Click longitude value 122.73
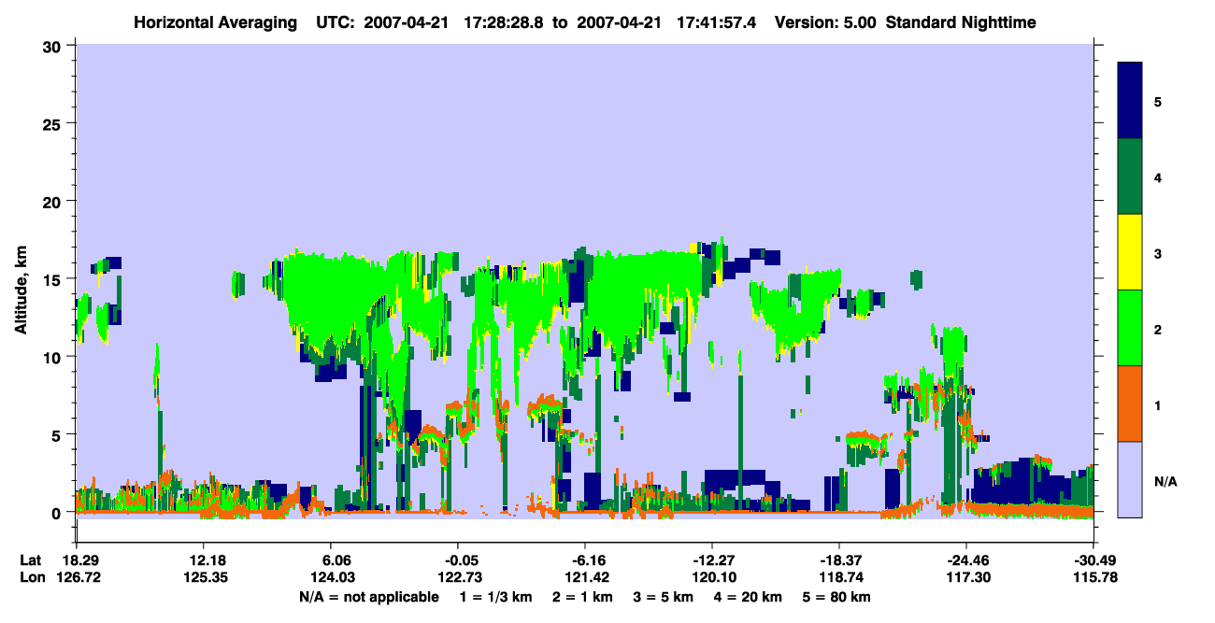Viewport: 1215px width, 623px height. coord(458,578)
